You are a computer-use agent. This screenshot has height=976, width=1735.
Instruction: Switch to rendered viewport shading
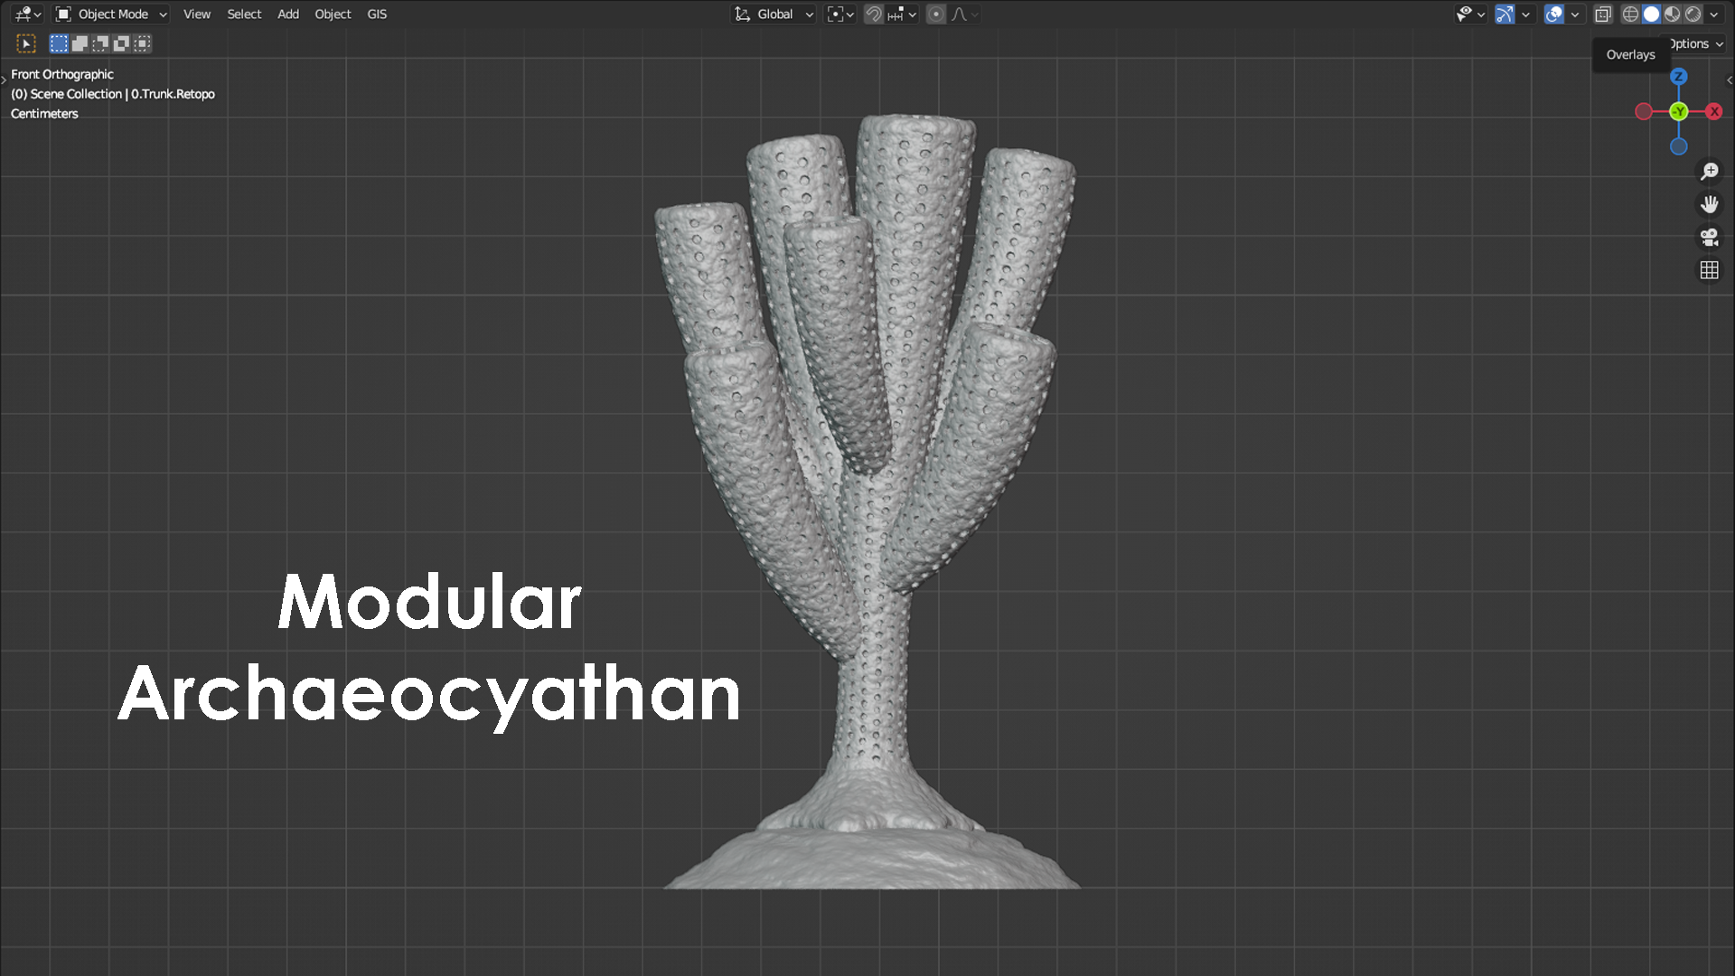pyautogui.click(x=1693, y=14)
